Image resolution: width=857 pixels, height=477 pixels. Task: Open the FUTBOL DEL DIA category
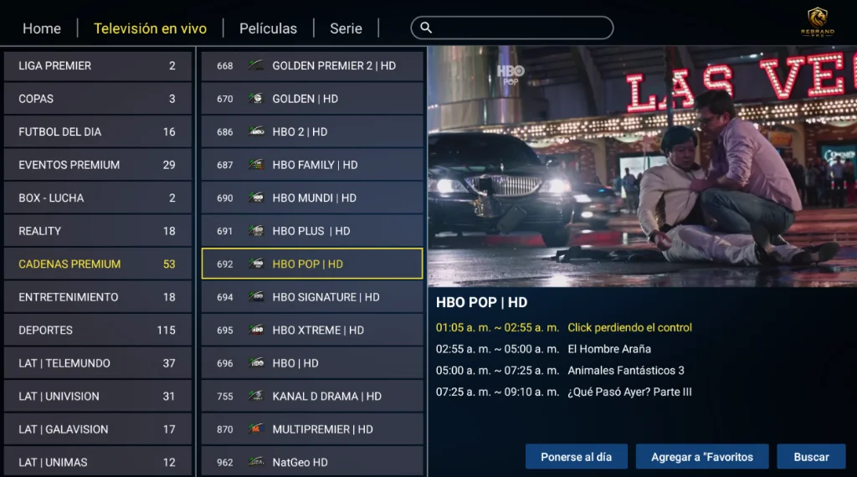[98, 131]
